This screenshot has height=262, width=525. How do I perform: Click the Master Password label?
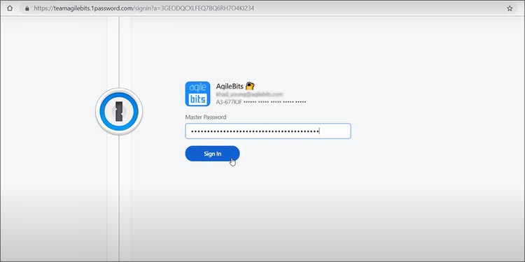206,117
